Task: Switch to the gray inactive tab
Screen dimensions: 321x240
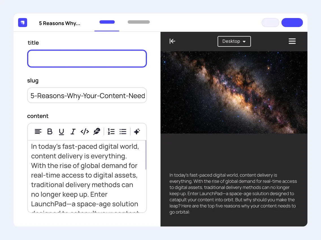Action: (x=138, y=22)
